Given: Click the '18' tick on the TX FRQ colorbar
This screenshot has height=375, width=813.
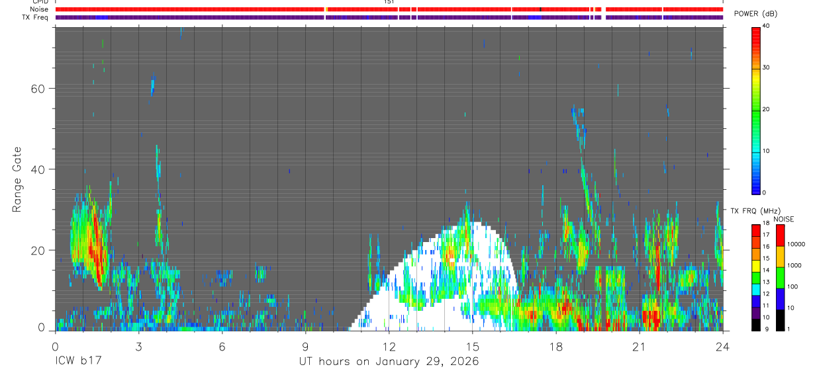Looking at the screenshot, I should 766,224.
